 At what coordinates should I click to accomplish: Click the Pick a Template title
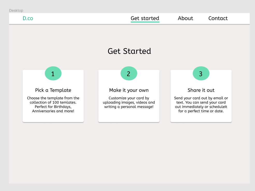click(x=53, y=90)
